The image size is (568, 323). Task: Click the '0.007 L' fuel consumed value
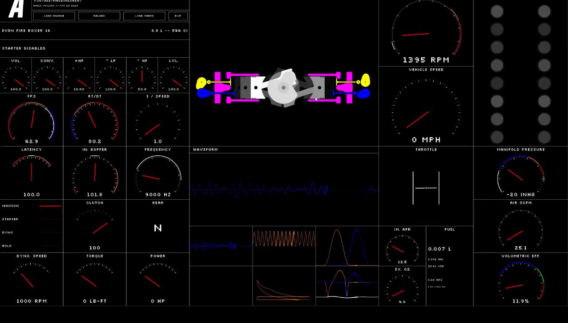point(440,249)
